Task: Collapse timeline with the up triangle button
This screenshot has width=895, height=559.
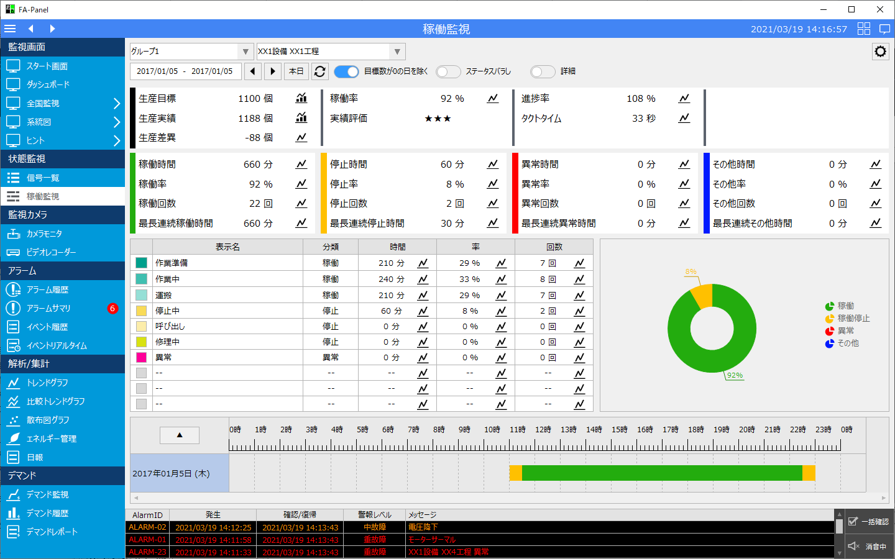Action: (x=180, y=435)
